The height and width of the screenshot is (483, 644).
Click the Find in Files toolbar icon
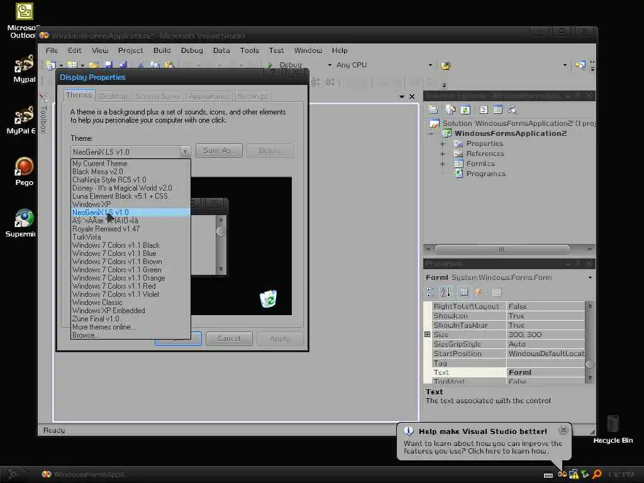click(446, 65)
